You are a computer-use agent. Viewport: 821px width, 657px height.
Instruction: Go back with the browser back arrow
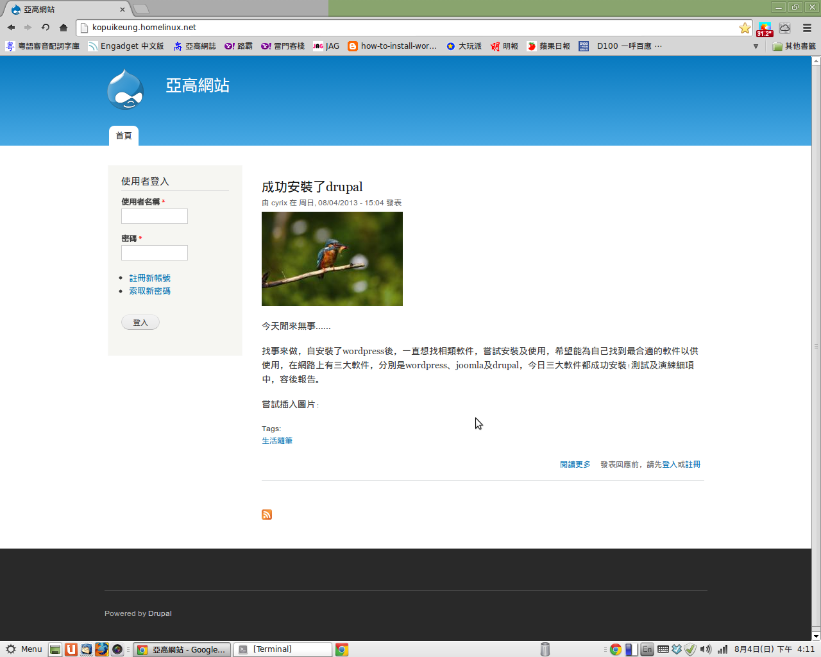tap(11, 28)
